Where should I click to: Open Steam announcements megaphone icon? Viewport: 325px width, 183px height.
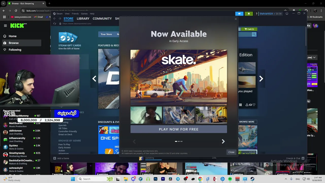[239, 14]
